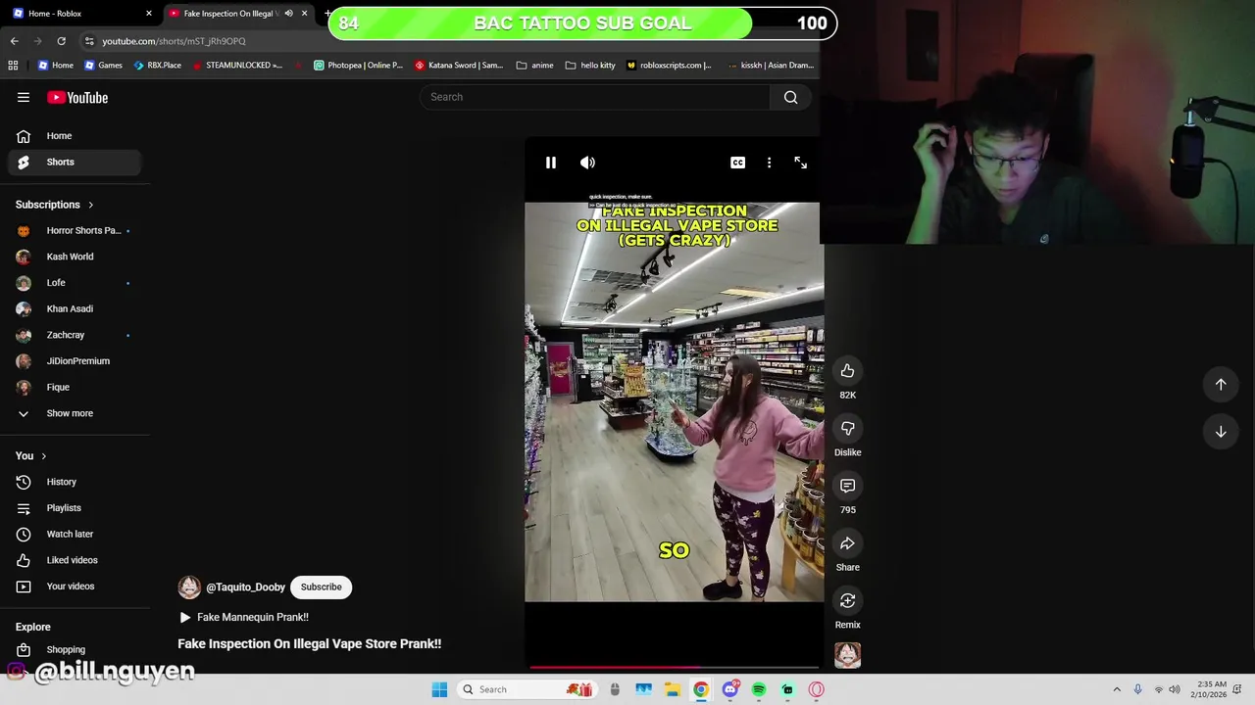
Task: Open the @Taquito_Dooby channel handle
Action: [245, 587]
